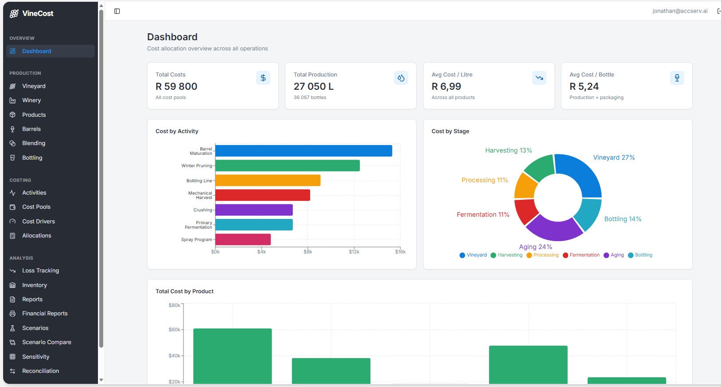Click the trending-down icon on Avg Cost / Litre card
721x387 pixels.
(x=539, y=78)
